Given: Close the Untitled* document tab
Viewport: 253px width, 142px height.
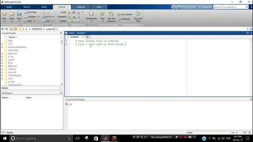Looking at the screenshot, I should point(83,37).
